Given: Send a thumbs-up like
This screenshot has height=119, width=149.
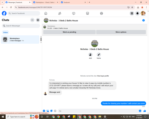Looking at the screenshot, I should tap(145, 111).
